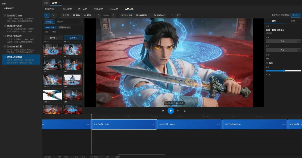The image size is (302, 158).
Task: Activate the scissors cut tool
Action: [53, 15]
